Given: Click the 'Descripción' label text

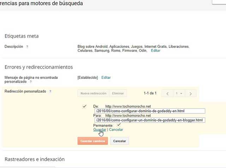Looking at the screenshot, I should point(14,46).
